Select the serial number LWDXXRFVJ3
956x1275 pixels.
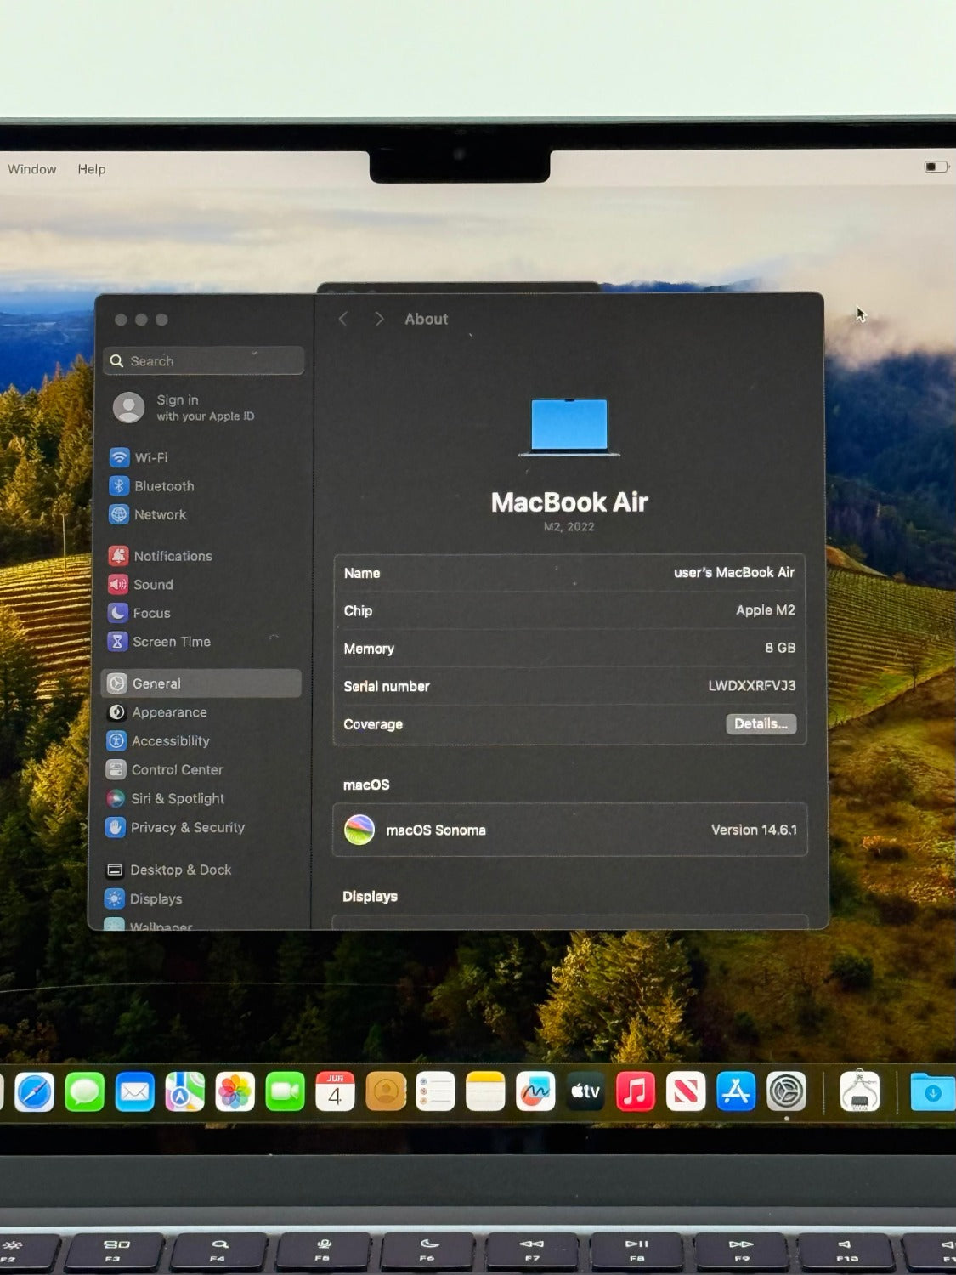tap(752, 686)
